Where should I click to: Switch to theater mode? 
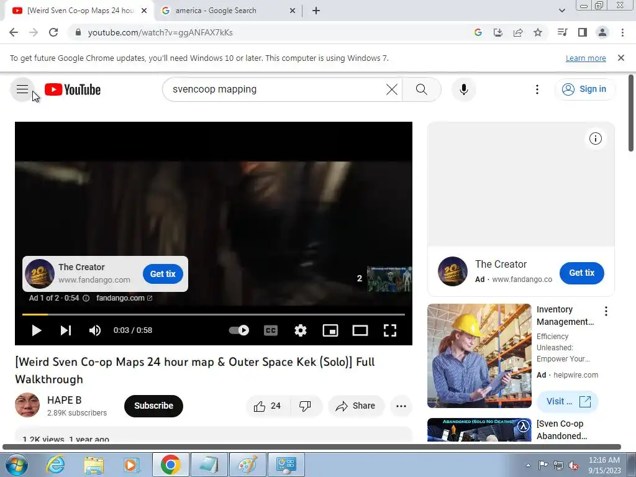coord(360,330)
